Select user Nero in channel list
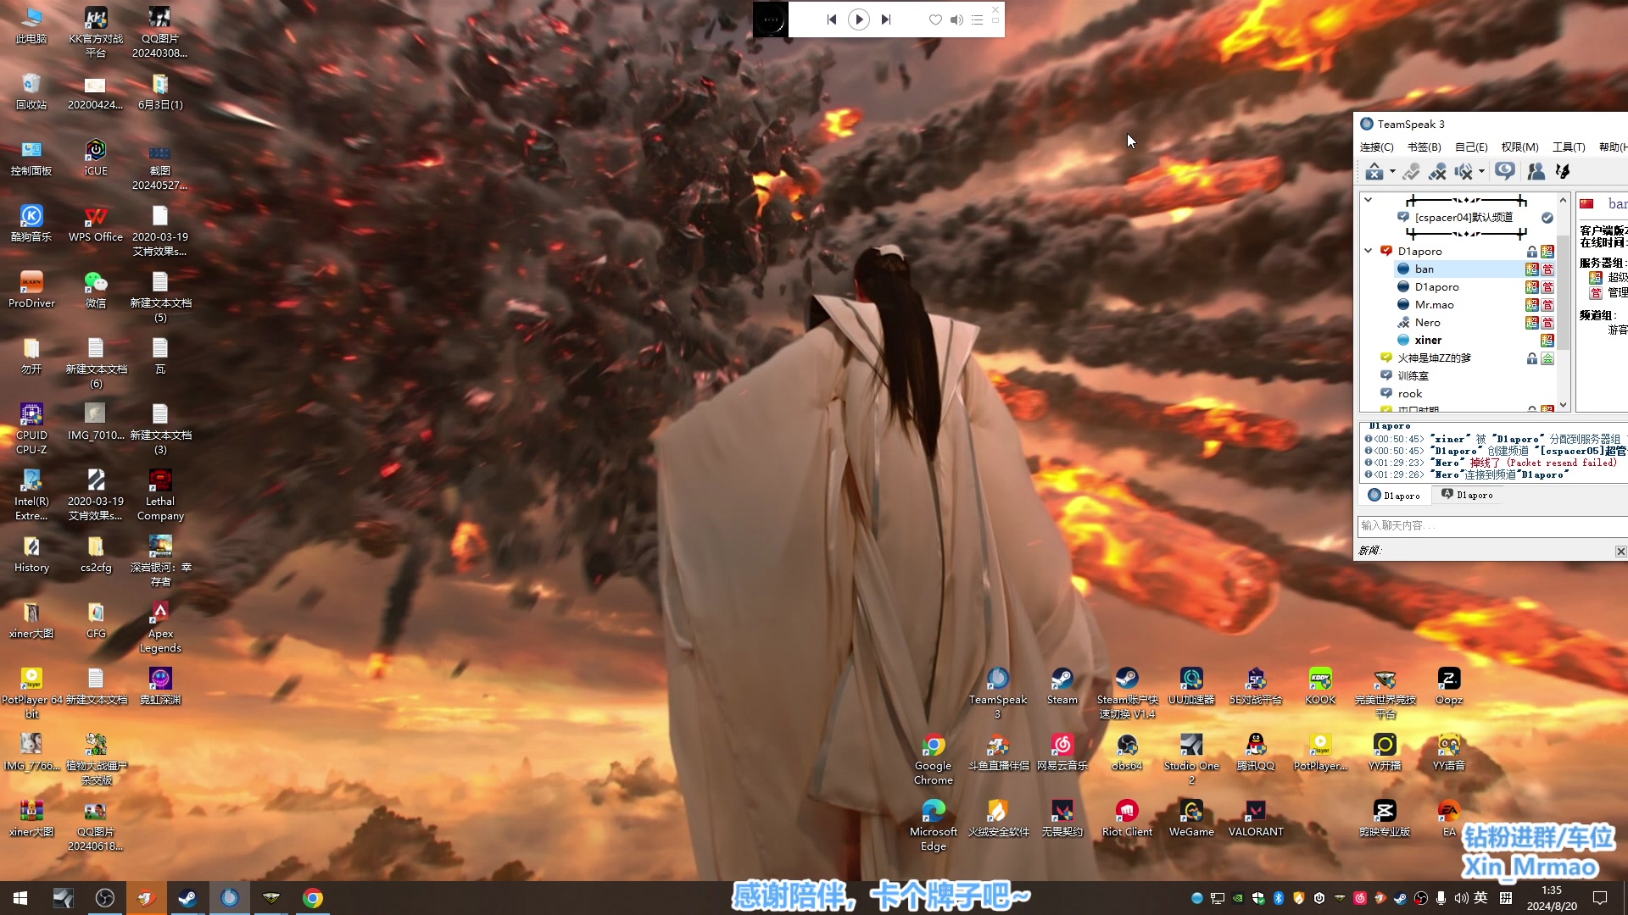1628x915 pixels. point(1427,323)
